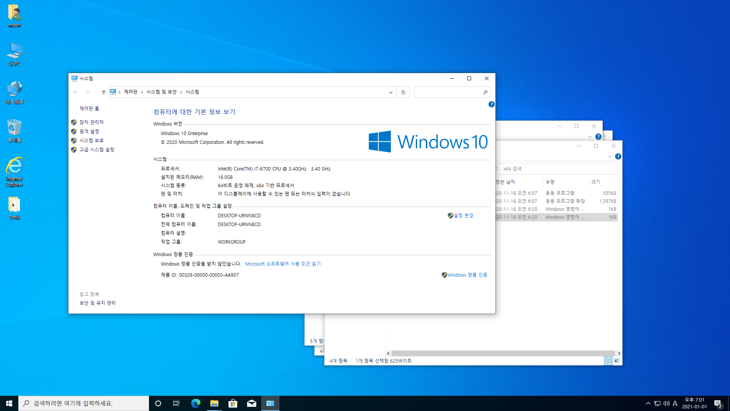730x411 pixels.
Task: Refresh the System control panel page
Action: [403, 92]
